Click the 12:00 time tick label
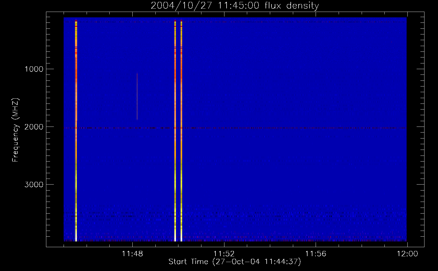 (407, 254)
